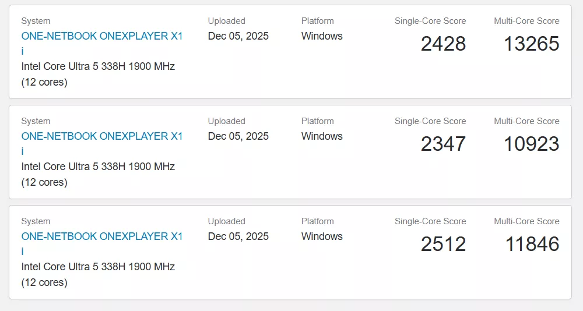Click the single-core score 2512
Image resolution: width=583 pixels, height=311 pixels.
[443, 244]
